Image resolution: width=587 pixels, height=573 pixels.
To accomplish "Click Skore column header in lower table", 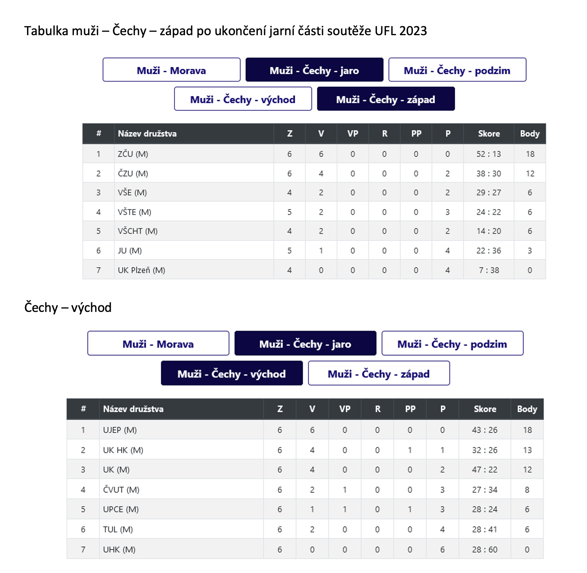I will [x=485, y=409].
